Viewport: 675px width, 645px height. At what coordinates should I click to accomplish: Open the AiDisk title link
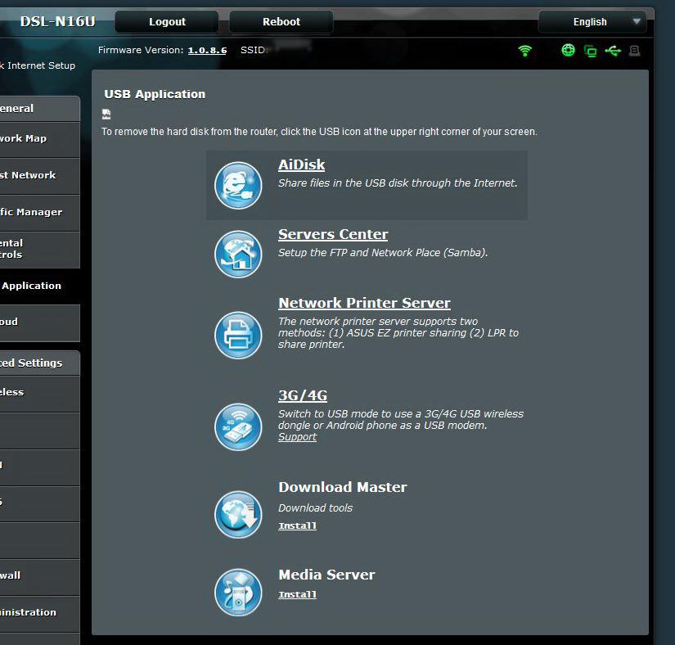click(x=301, y=165)
